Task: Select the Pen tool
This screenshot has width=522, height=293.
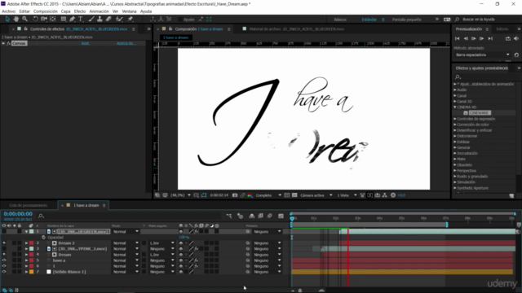Action: (72, 20)
